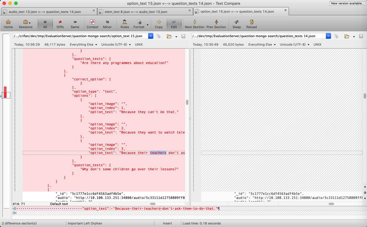Click the right file path field

[259, 36]
